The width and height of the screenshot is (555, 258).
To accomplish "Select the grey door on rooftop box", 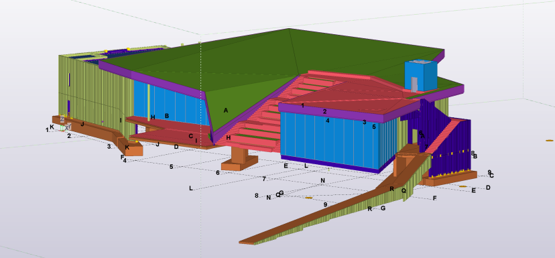I will 414,84.
